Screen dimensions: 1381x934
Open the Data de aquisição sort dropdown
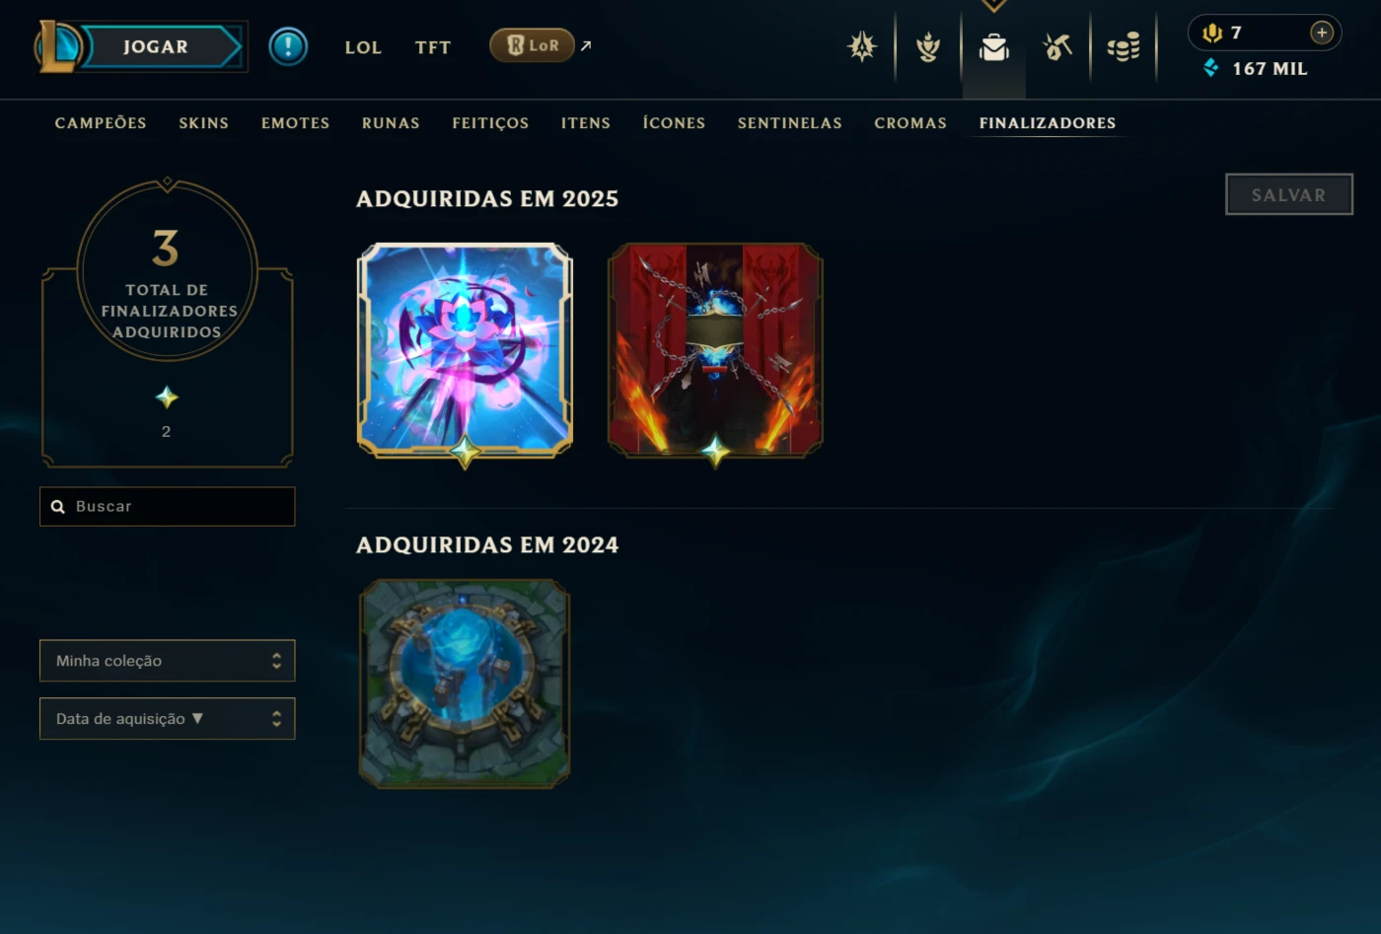pyautogui.click(x=167, y=719)
